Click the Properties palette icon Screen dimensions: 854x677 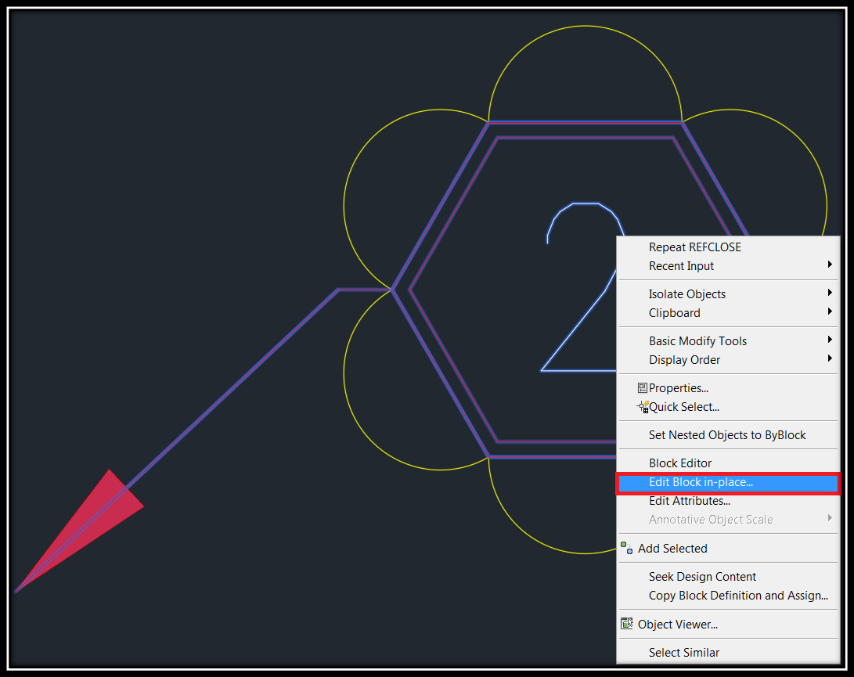click(x=642, y=387)
